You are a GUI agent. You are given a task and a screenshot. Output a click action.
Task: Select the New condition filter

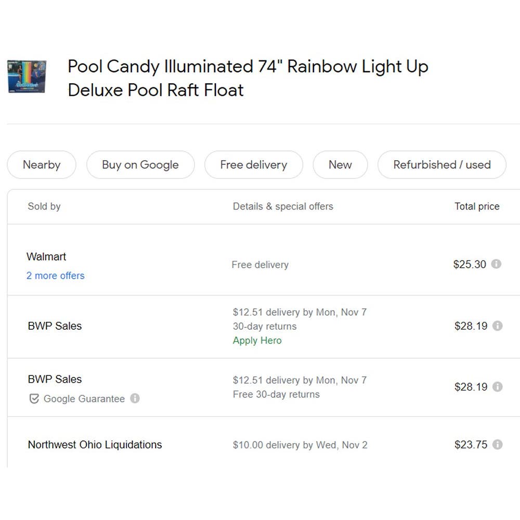(340, 165)
